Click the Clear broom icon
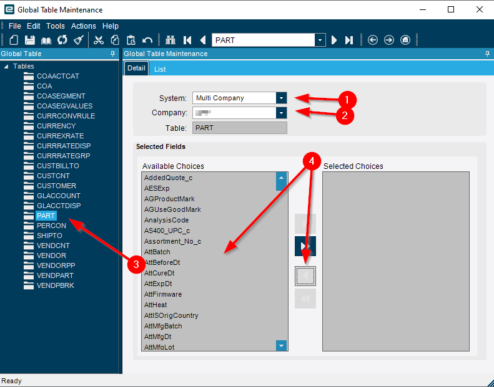This screenshot has width=494, height=387. click(x=78, y=40)
